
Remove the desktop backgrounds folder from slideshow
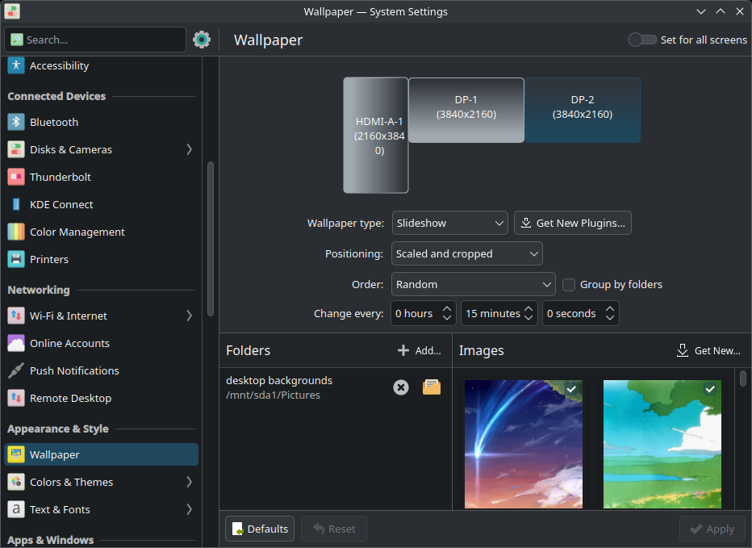tap(401, 387)
